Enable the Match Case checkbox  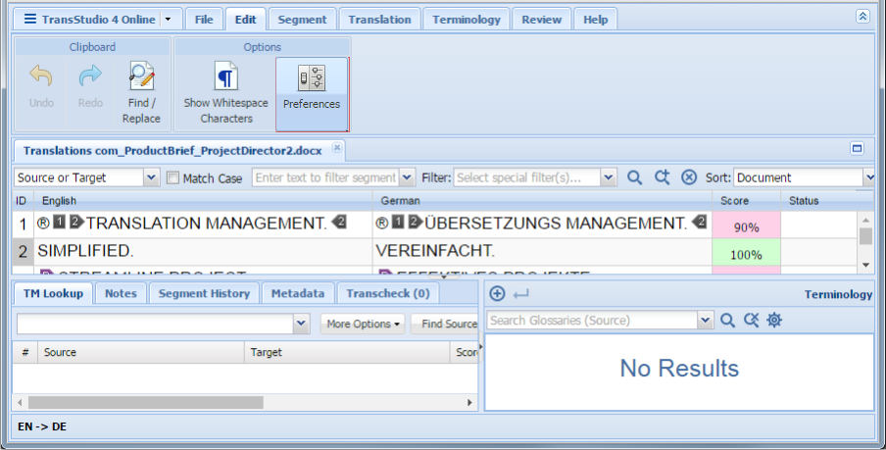[172, 178]
